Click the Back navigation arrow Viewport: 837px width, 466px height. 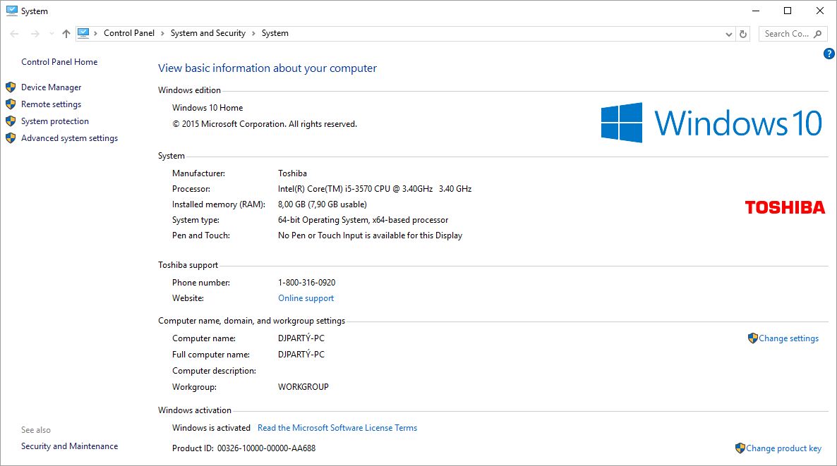pyautogui.click(x=15, y=34)
